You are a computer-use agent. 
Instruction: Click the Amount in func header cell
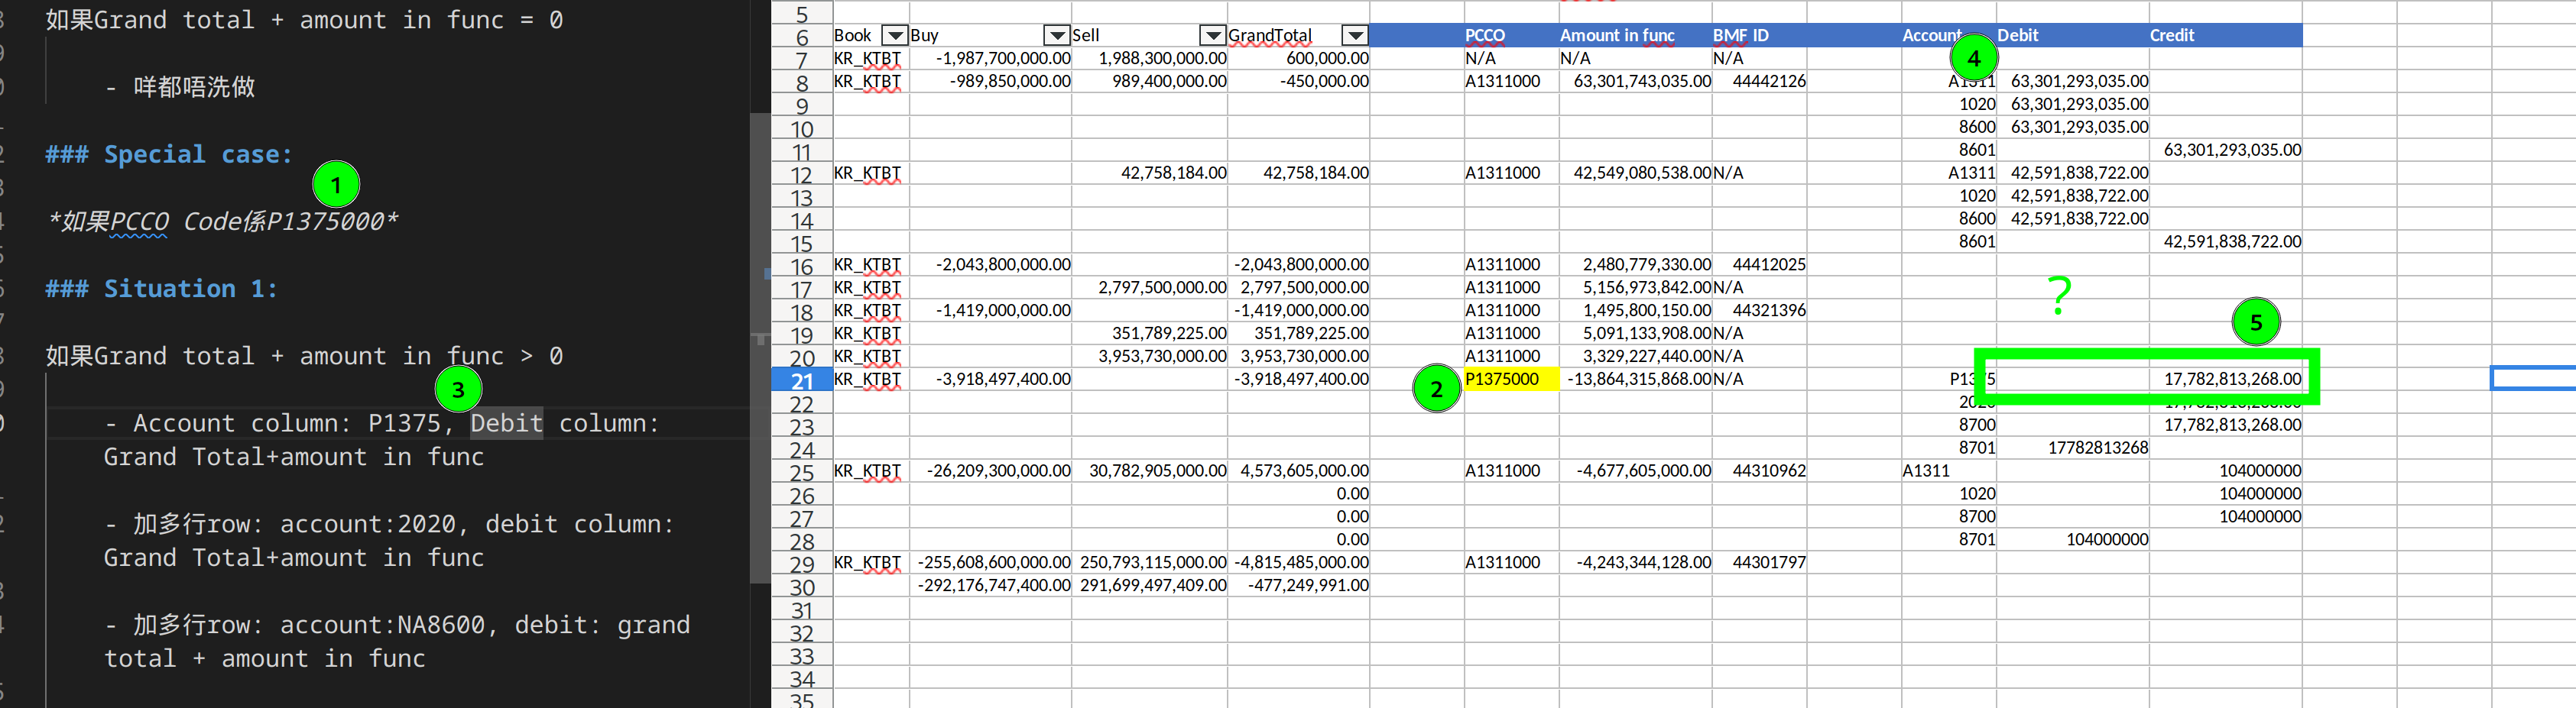[x=1616, y=36]
